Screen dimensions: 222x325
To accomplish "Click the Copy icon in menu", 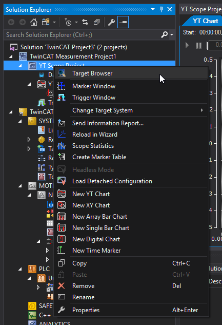I will click(62, 263).
